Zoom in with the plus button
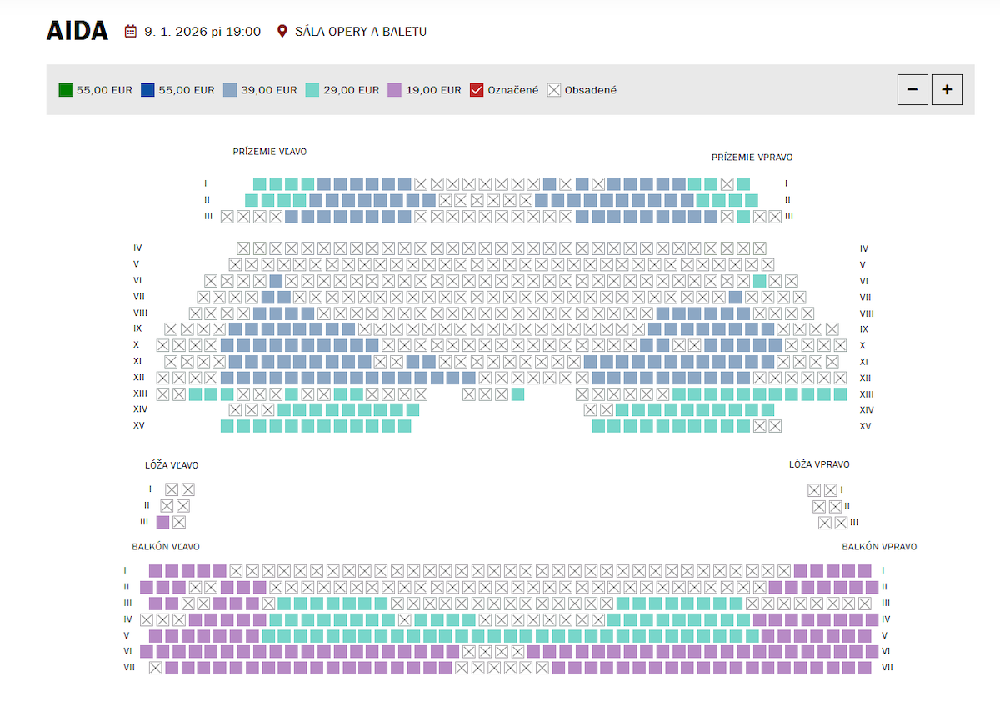1000x712 pixels. click(947, 89)
